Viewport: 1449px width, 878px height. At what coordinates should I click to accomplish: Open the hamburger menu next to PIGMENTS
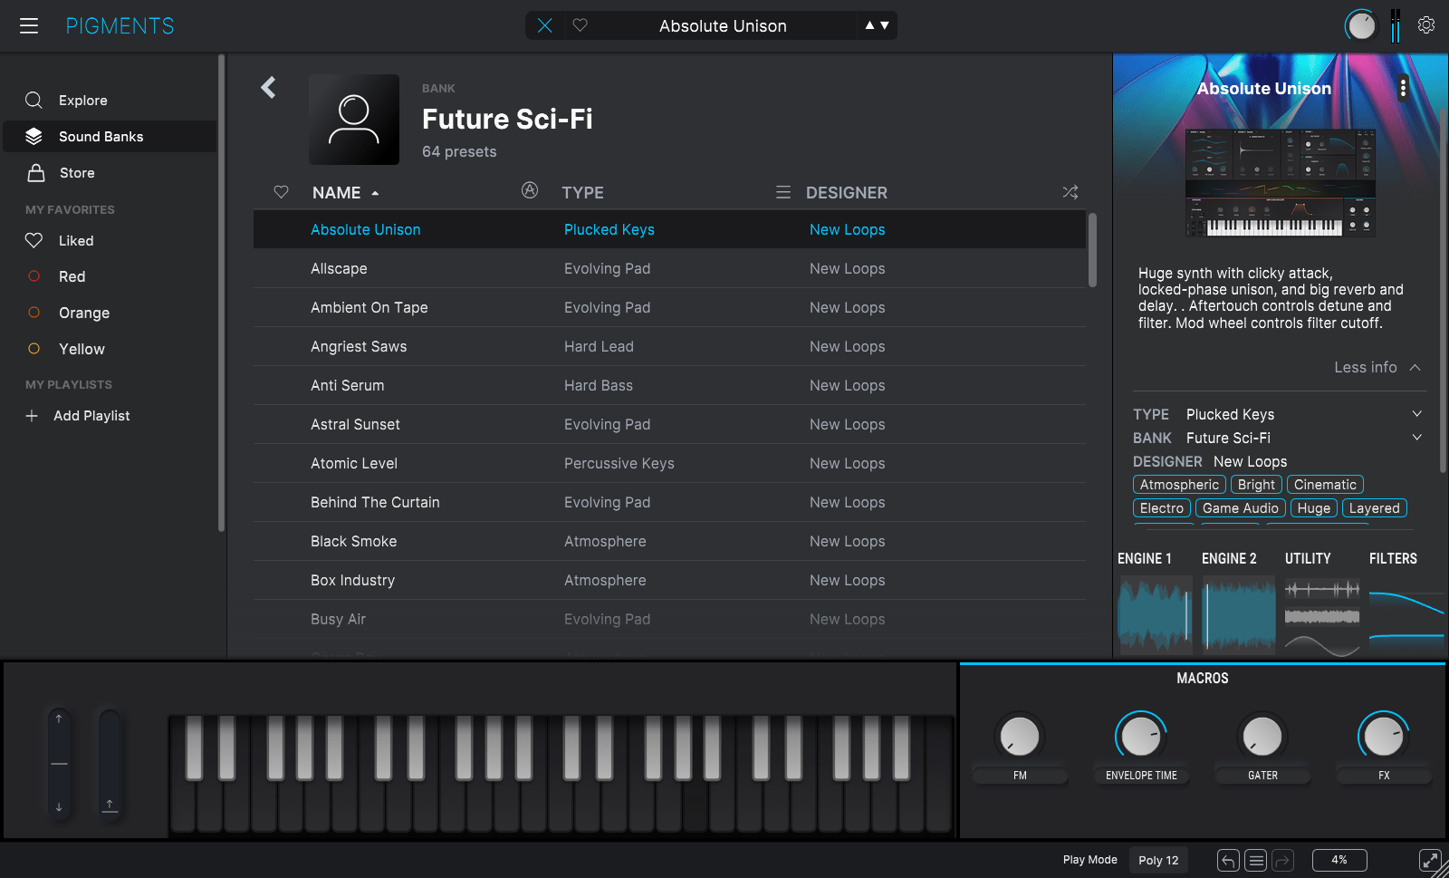[29, 25]
